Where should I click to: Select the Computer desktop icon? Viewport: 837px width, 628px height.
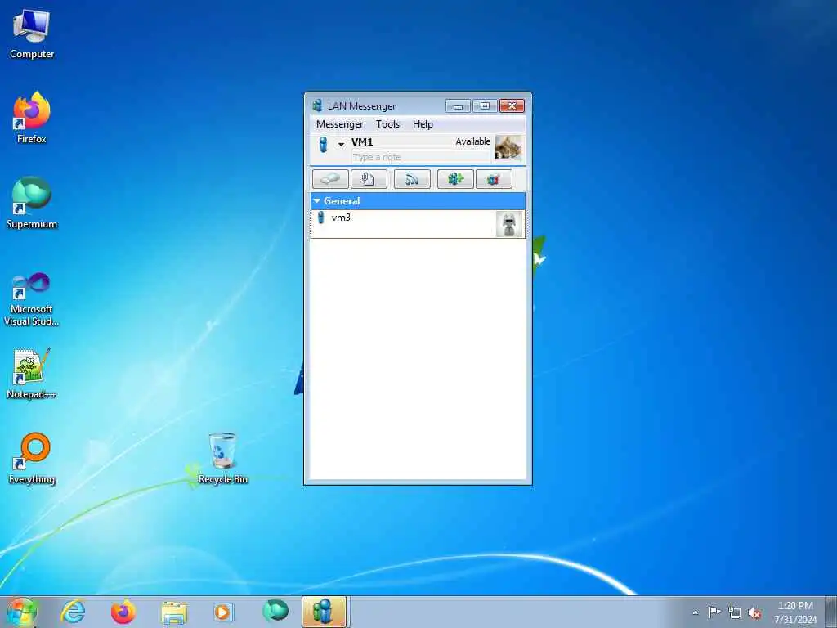pos(32,34)
